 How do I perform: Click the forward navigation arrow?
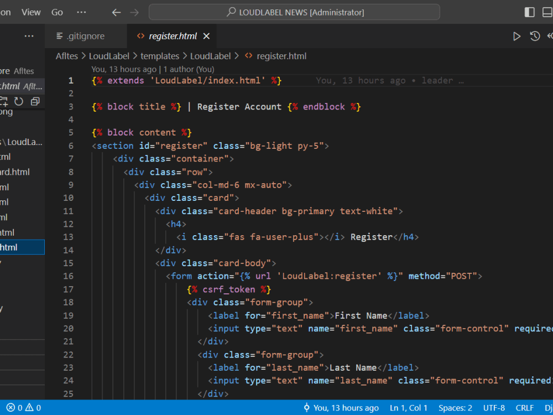134,12
